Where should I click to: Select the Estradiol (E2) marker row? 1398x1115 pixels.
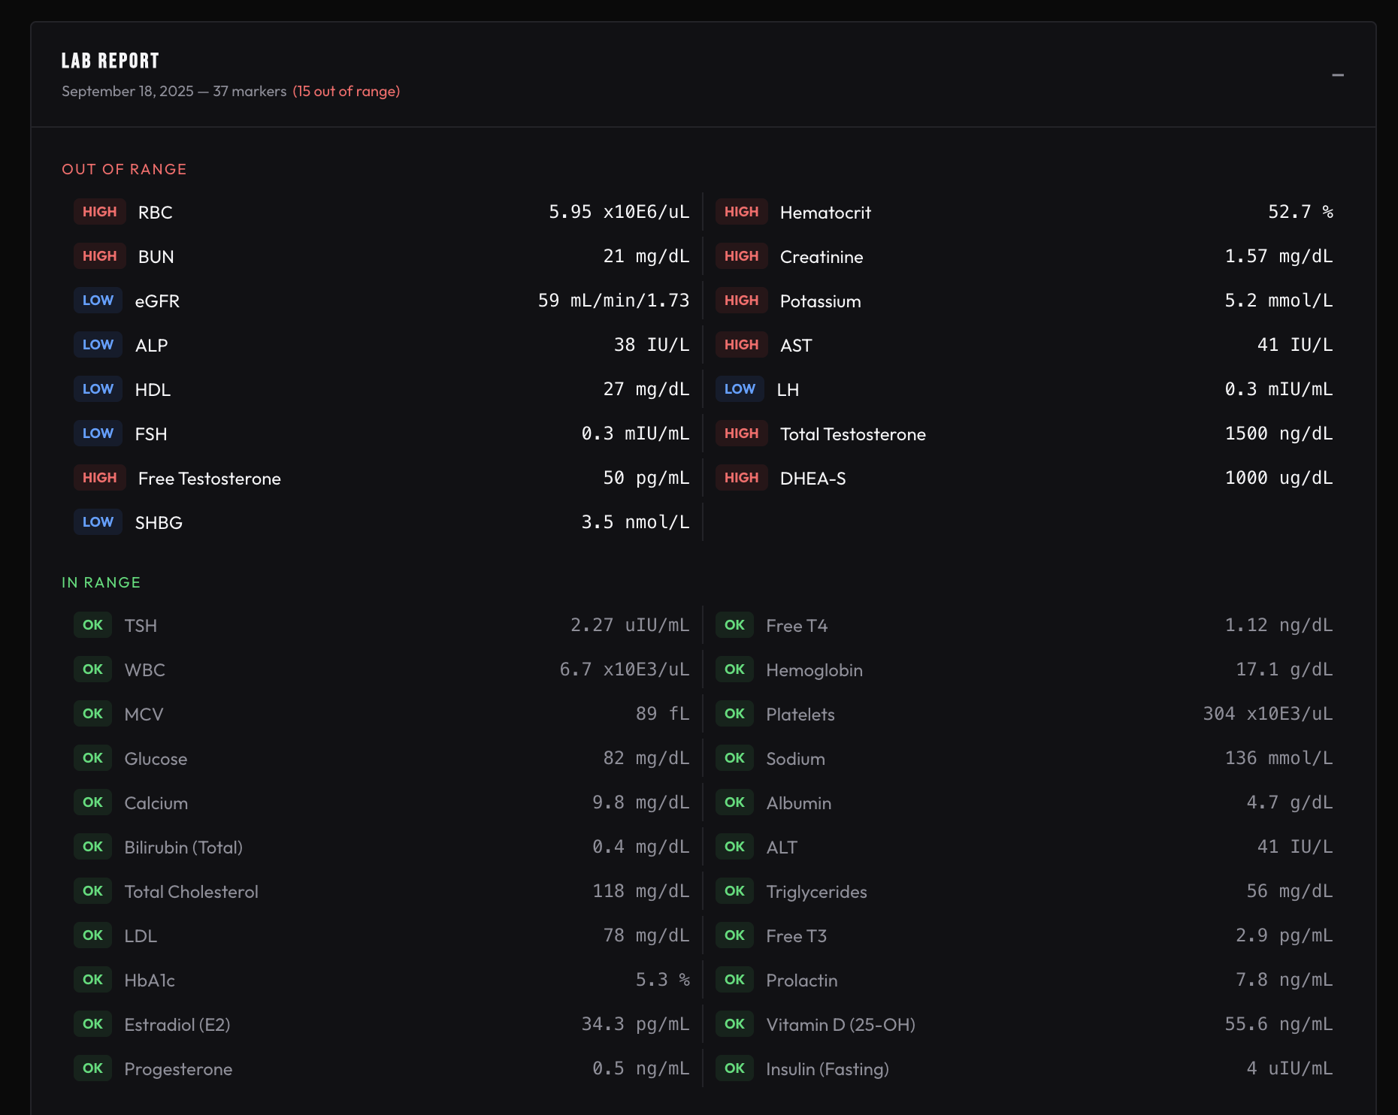click(x=382, y=1024)
